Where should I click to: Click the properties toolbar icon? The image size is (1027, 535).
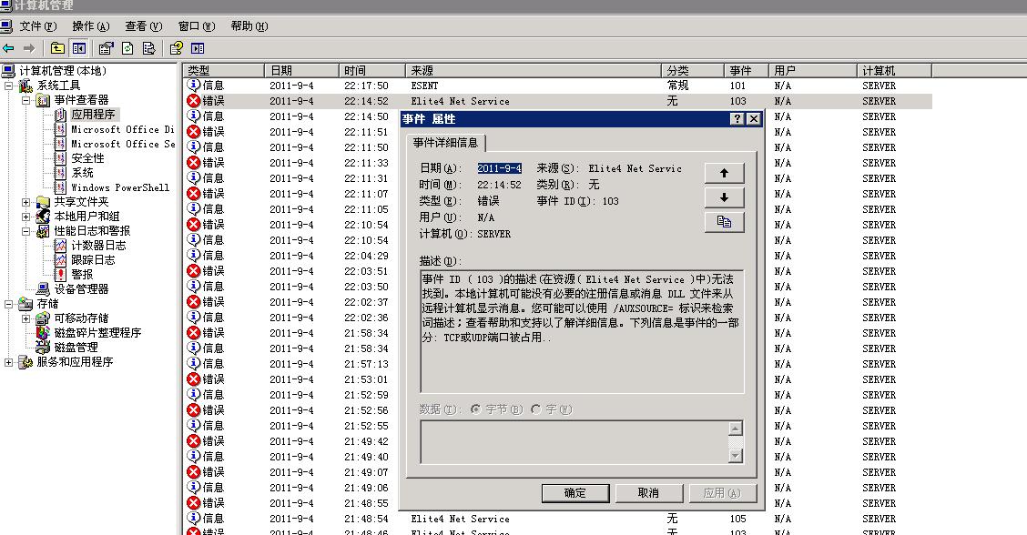106,48
